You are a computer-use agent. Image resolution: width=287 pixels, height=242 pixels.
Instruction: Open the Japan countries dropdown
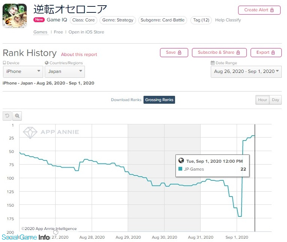(x=65, y=71)
